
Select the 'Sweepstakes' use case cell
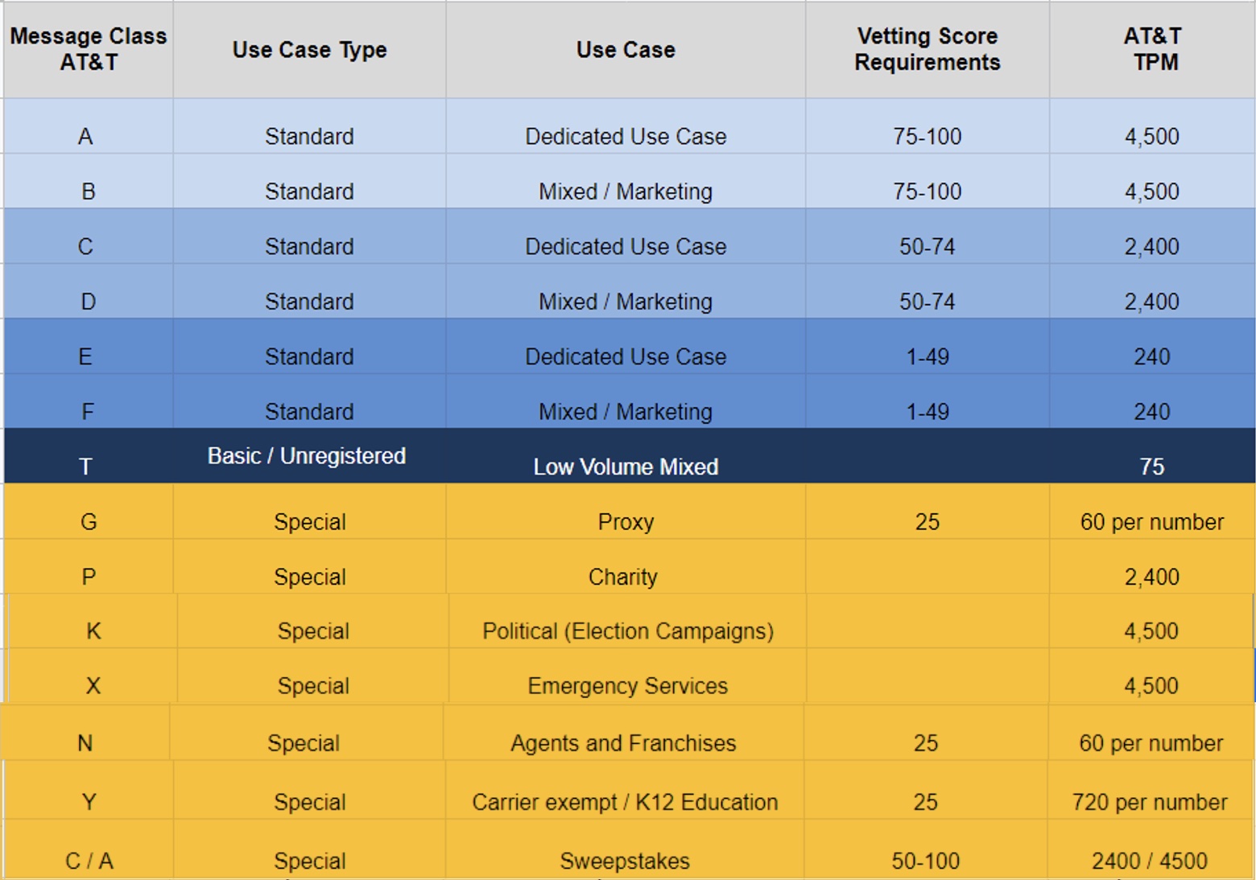tap(625, 861)
